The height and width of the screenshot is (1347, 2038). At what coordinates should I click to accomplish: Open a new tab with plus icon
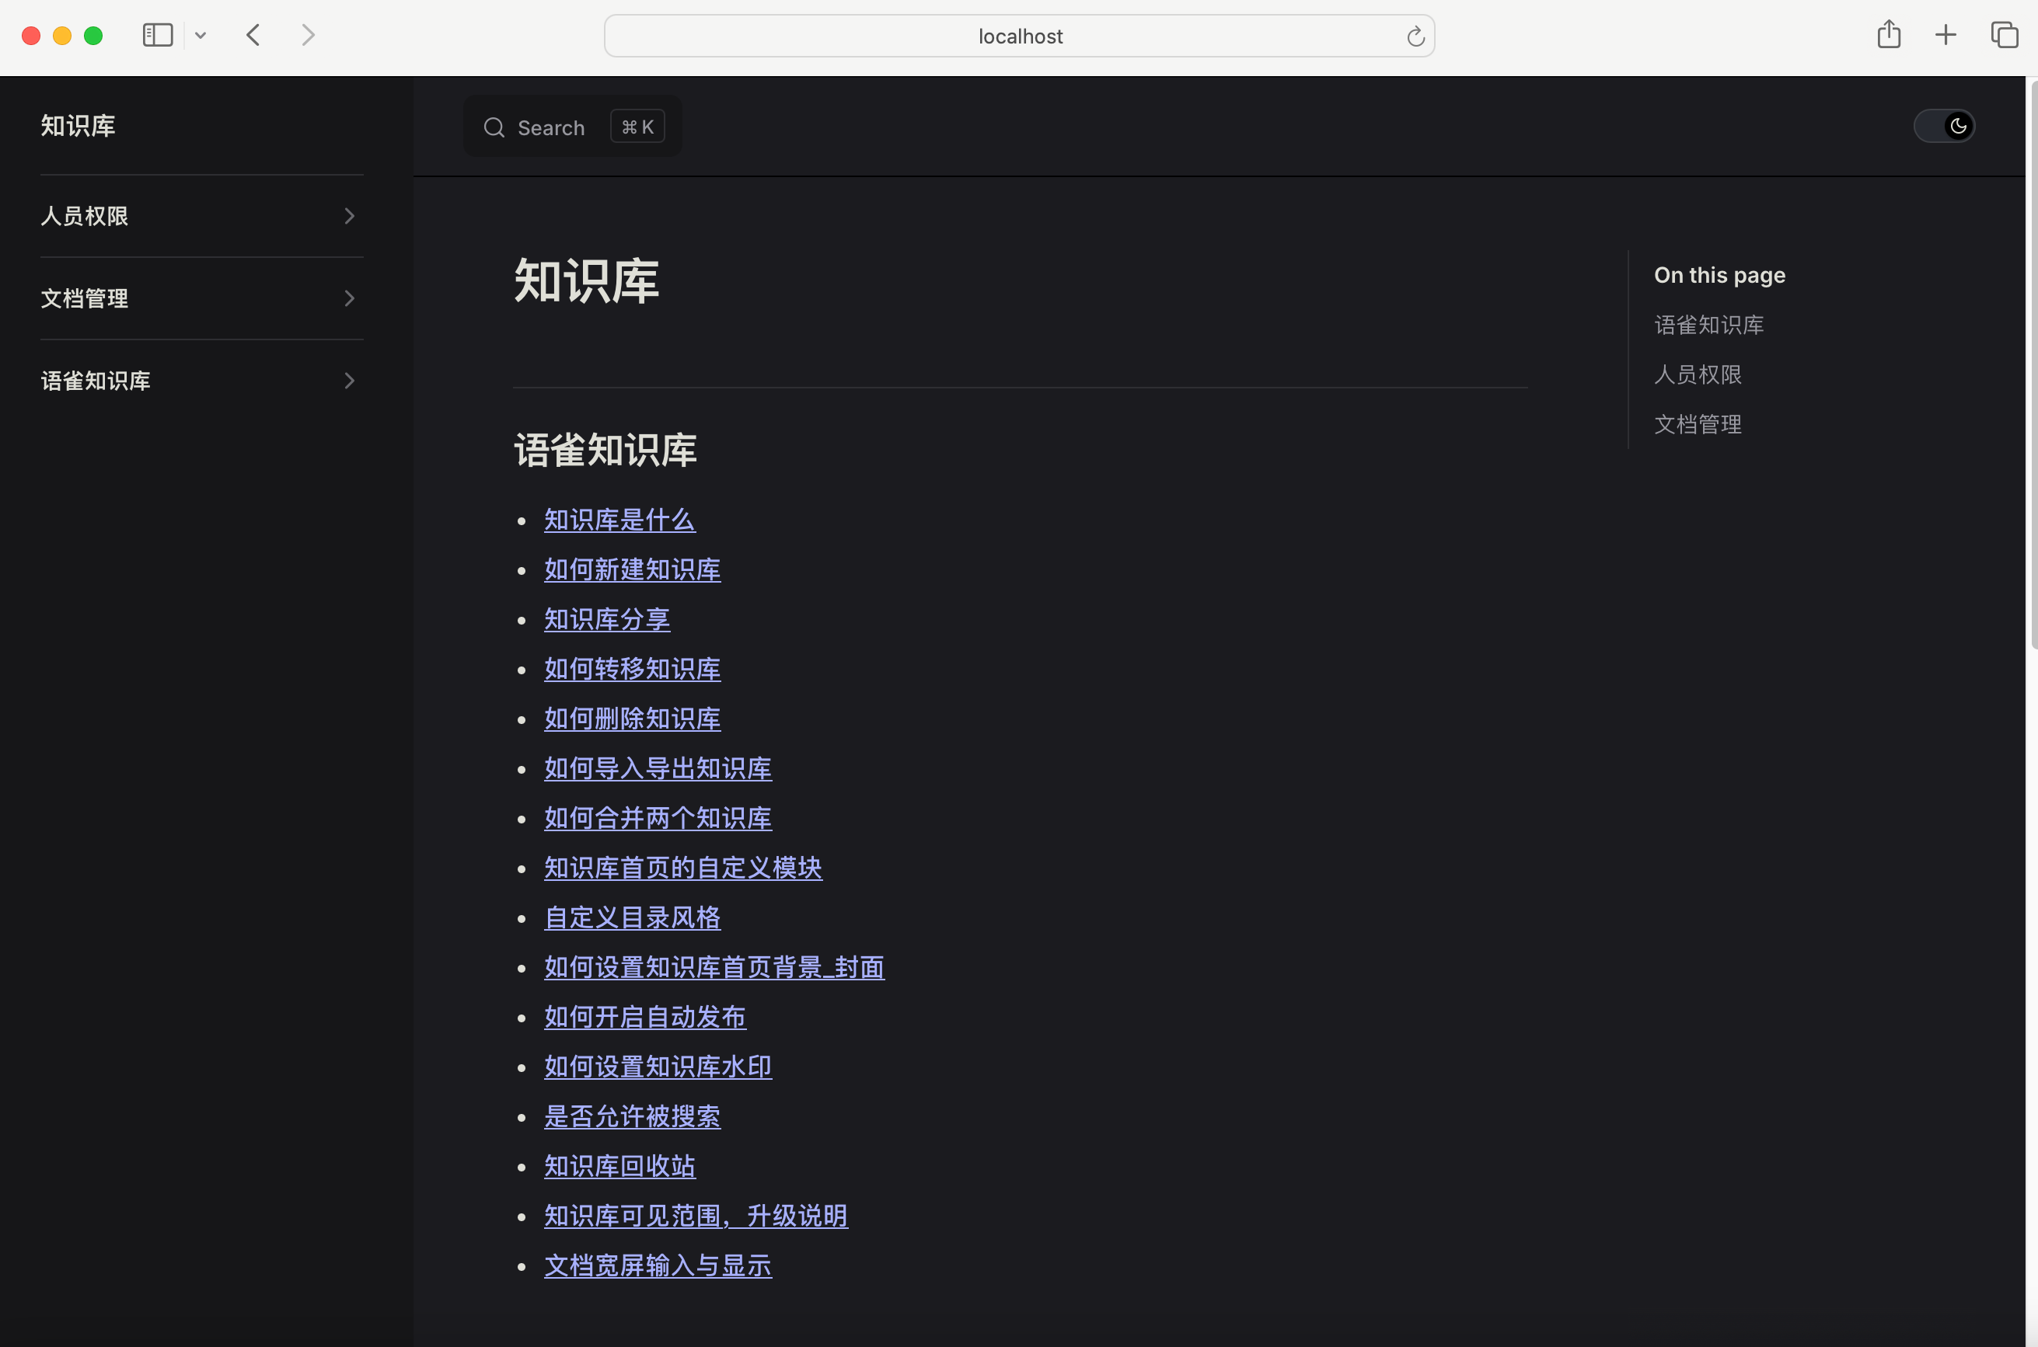coord(1946,35)
